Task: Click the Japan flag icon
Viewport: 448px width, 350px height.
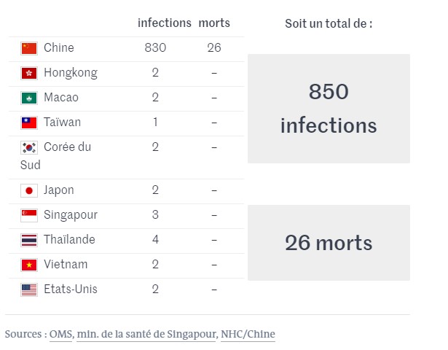Action: click(x=28, y=191)
